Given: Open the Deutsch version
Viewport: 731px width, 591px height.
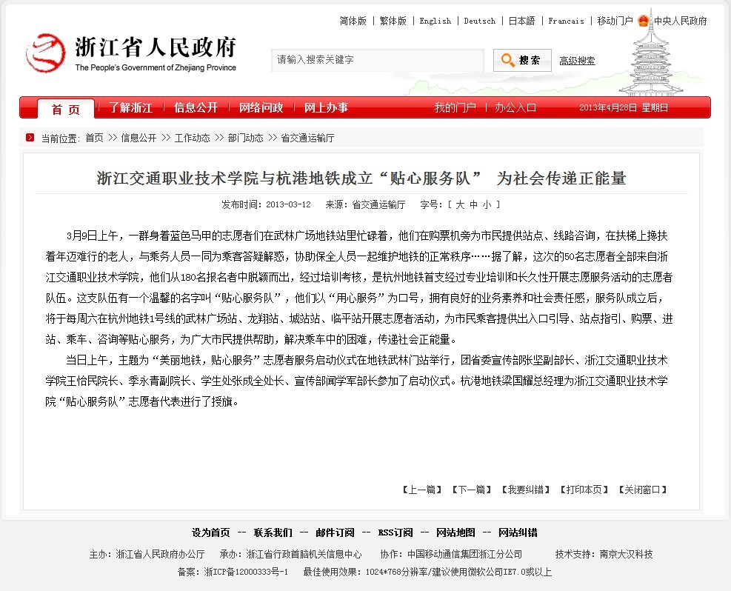Looking at the screenshot, I should click(480, 21).
